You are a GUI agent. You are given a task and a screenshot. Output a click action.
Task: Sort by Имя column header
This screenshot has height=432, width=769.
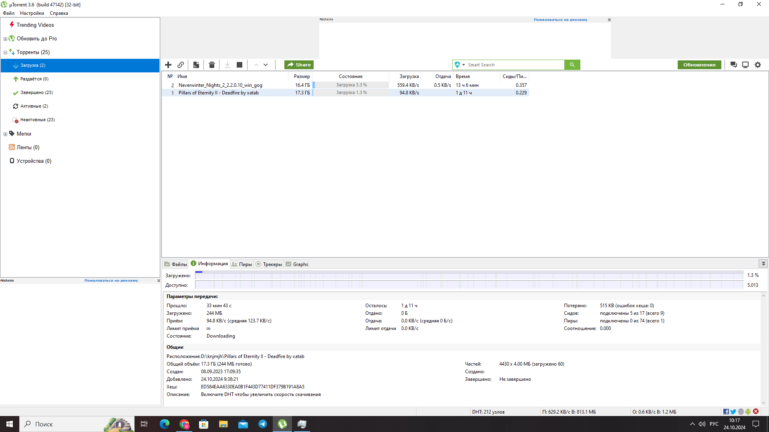tap(232, 76)
